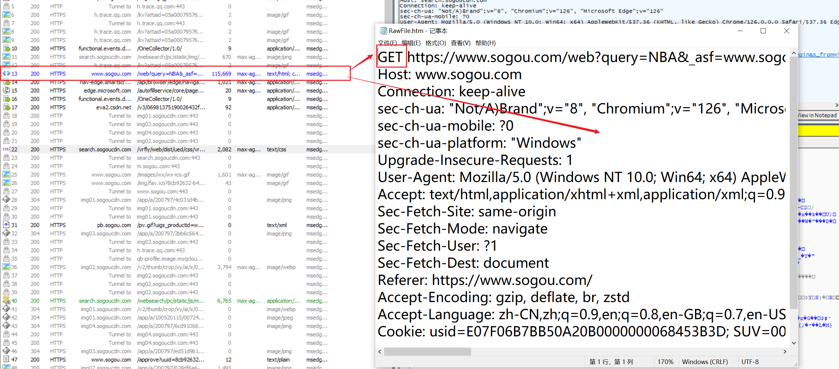Click the JSON icon of session 15

pos(6,90)
